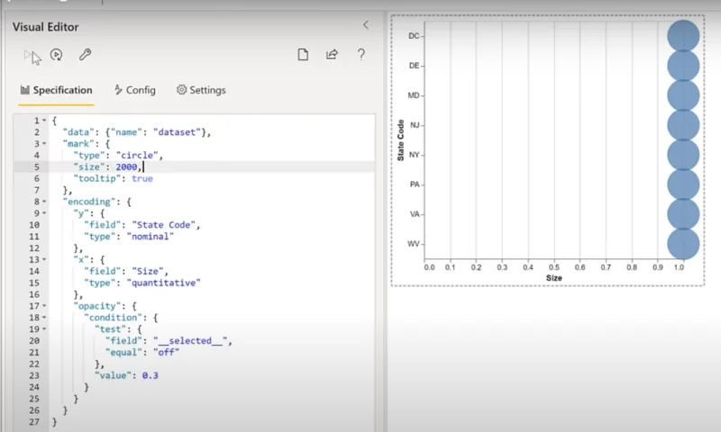Click the DC y-axis label
The height and width of the screenshot is (432, 721).
[x=414, y=36]
